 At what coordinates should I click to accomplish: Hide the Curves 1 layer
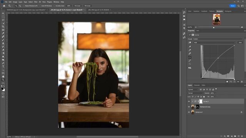tap(189, 101)
